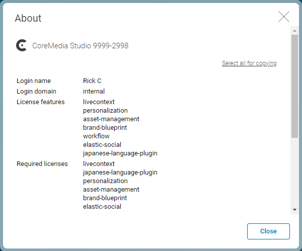The width and height of the screenshot is (302, 251).
Task: Click the Login domain label
Action: [36, 92]
